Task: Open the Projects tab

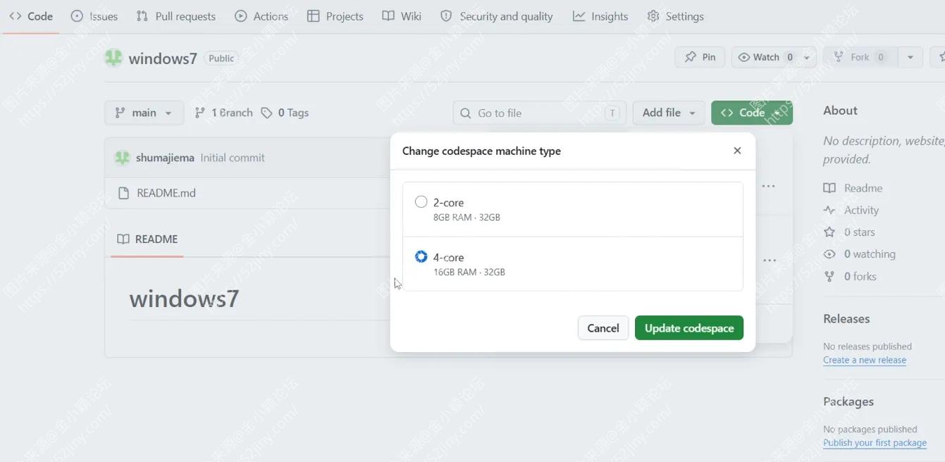Action: (x=335, y=16)
